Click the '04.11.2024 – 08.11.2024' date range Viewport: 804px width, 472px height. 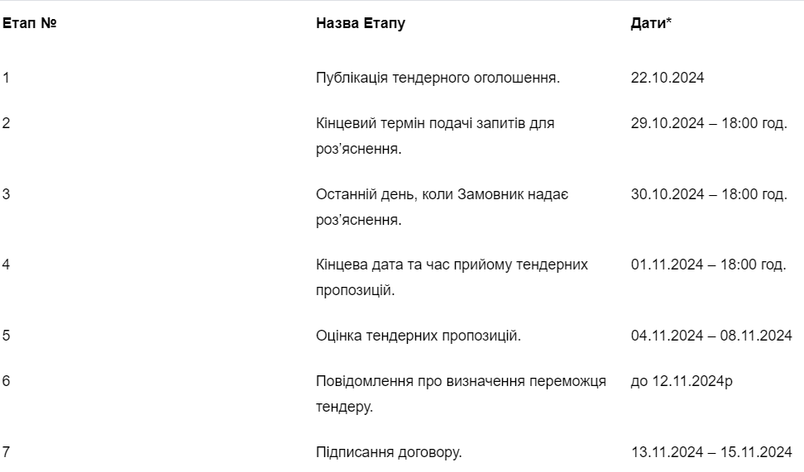point(711,336)
